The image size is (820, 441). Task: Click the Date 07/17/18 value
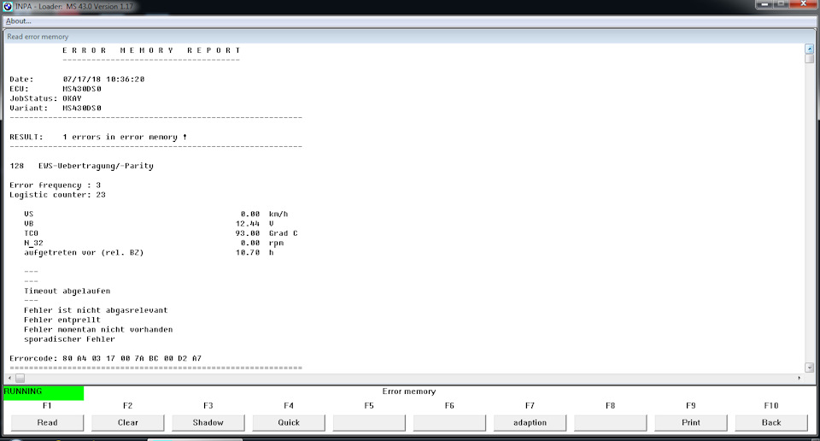(x=103, y=79)
